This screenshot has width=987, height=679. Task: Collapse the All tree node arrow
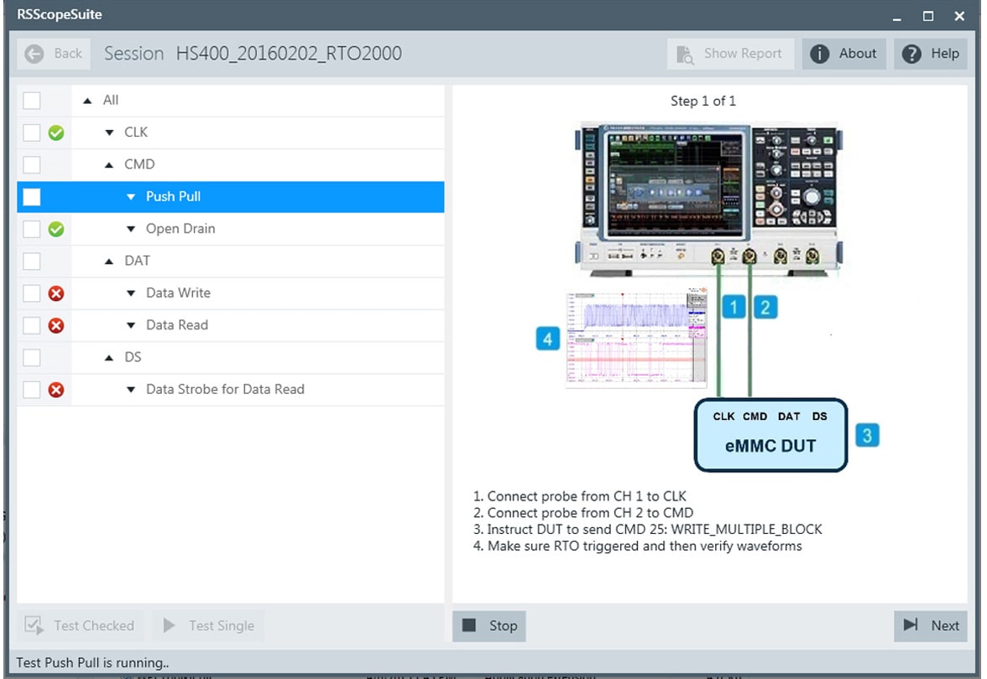(x=87, y=101)
